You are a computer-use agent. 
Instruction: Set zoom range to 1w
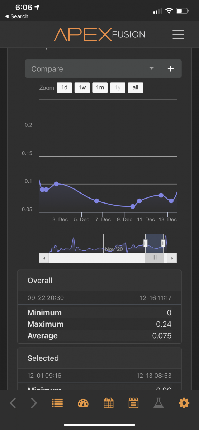pos(82,88)
